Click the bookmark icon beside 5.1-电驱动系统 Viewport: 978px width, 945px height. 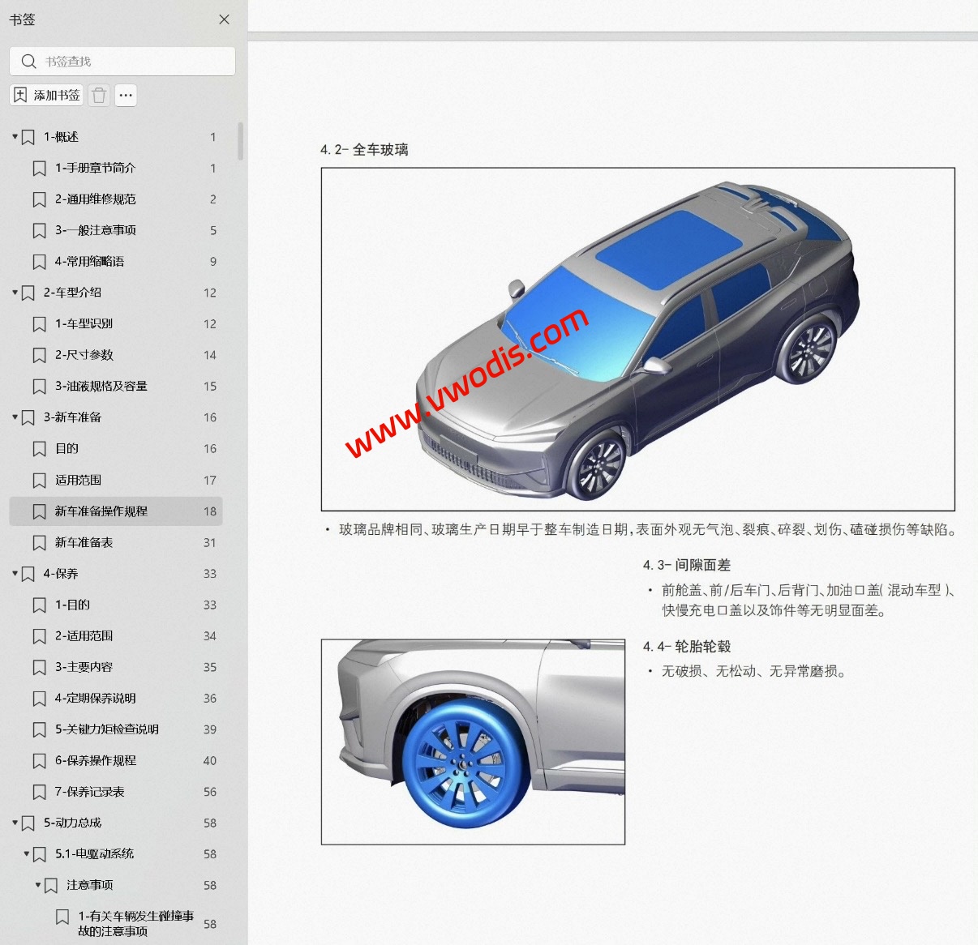(39, 853)
